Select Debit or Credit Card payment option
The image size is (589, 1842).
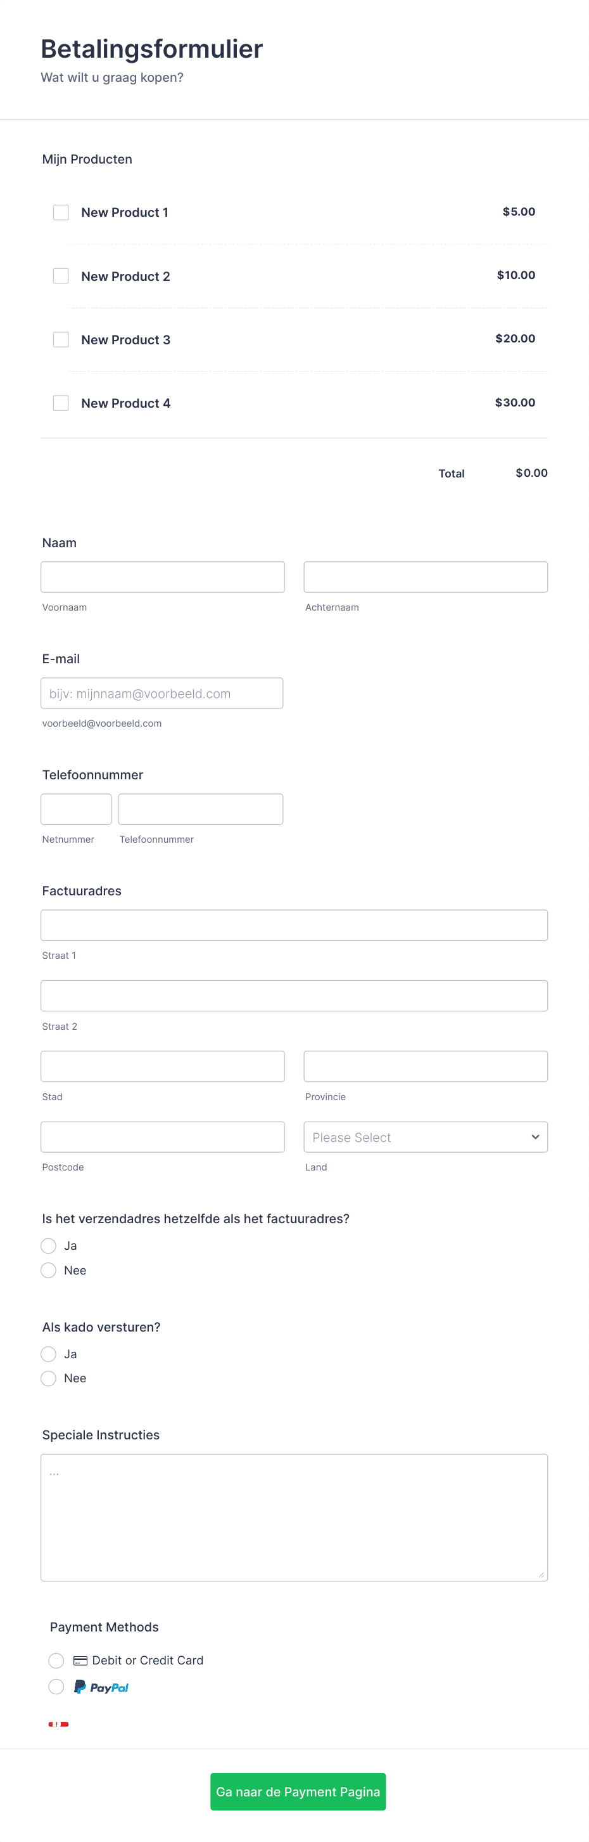pyautogui.click(x=56, y=1661)
